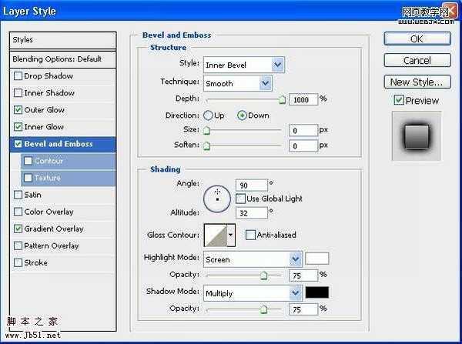Select the Contour sub-item under Bevel and Emboss
The image size is (462, 344).
(x=49, y=161)
